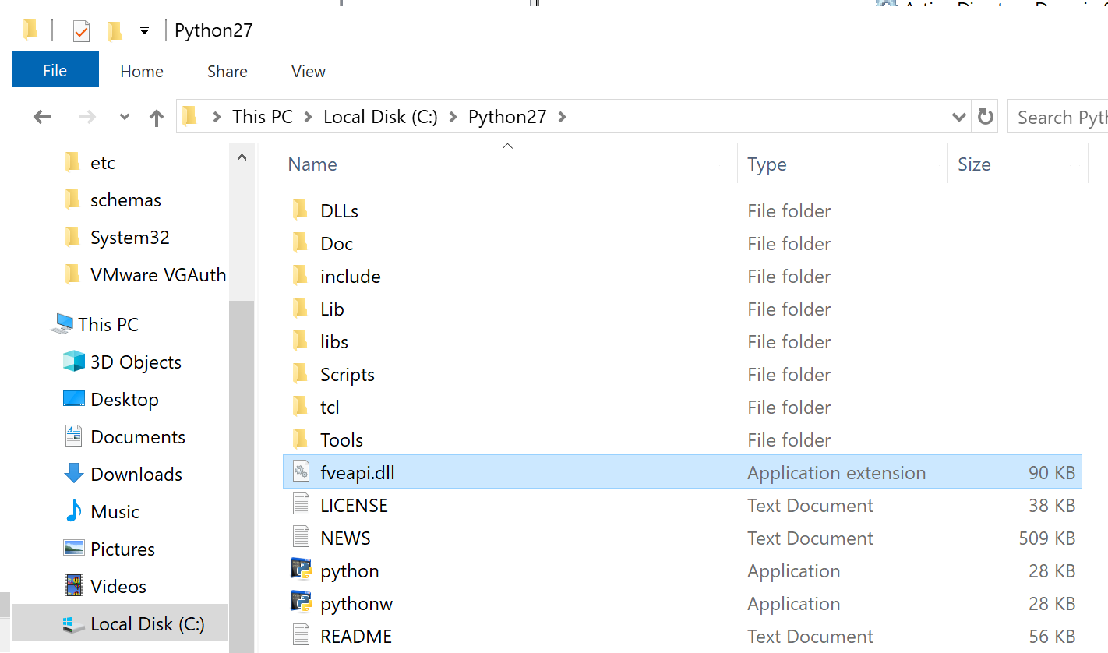Click the Search Python27 input box
1108x653 pixels.
point(1061,117)
